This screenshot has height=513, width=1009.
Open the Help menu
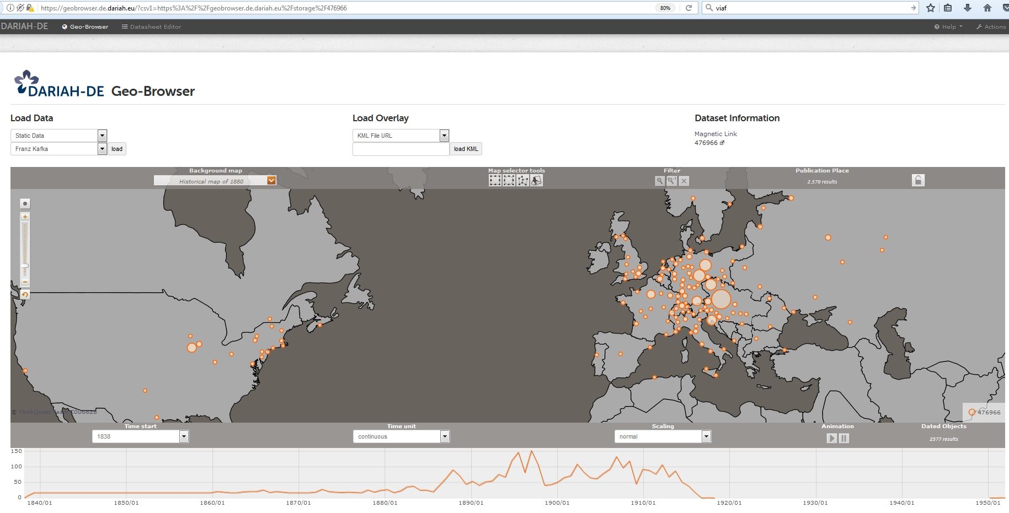(x=948, y=26)
